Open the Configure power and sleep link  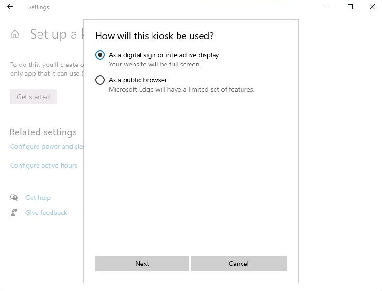[47, 146]
